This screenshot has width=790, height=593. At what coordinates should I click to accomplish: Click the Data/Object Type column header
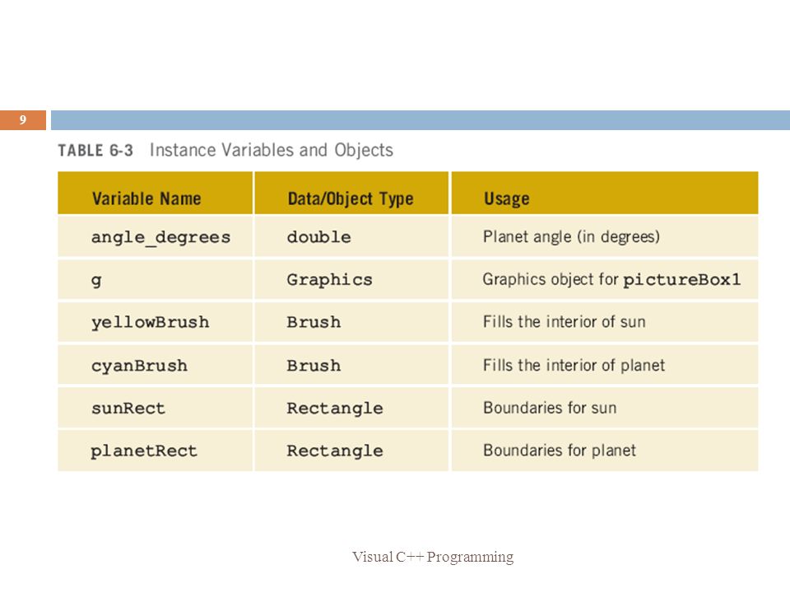click(x=351, y=193)
